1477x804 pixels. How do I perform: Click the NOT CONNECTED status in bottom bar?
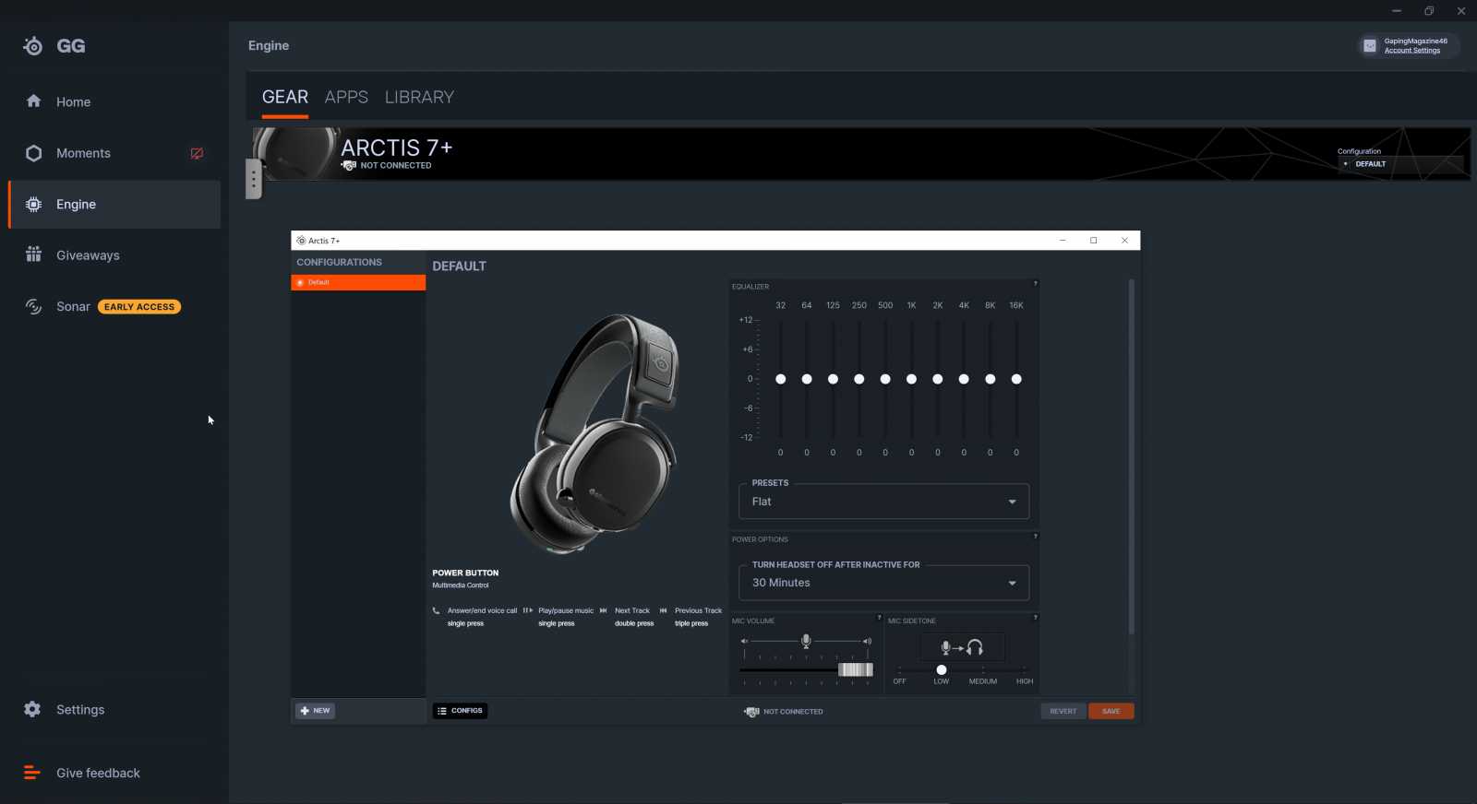tap(784, 712)
